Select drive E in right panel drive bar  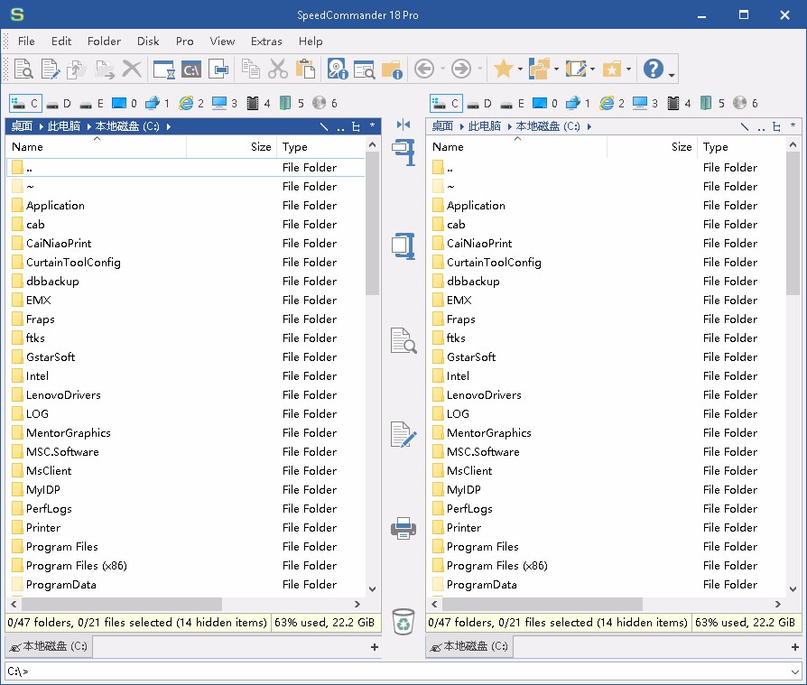pos(512,103)
